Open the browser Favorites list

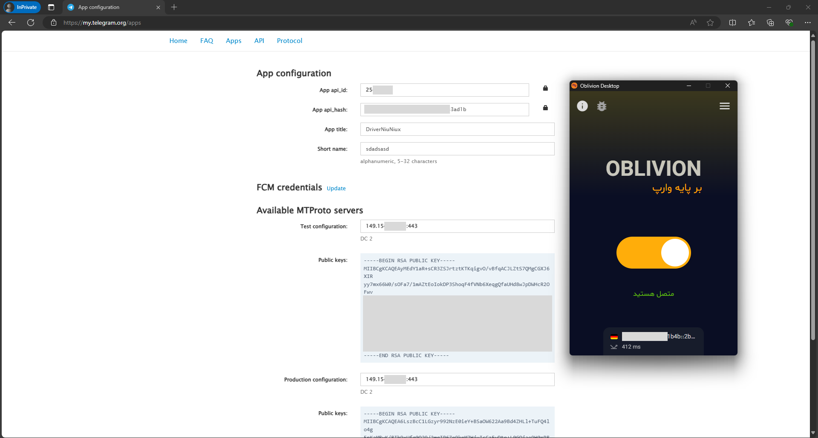(752, 23)
